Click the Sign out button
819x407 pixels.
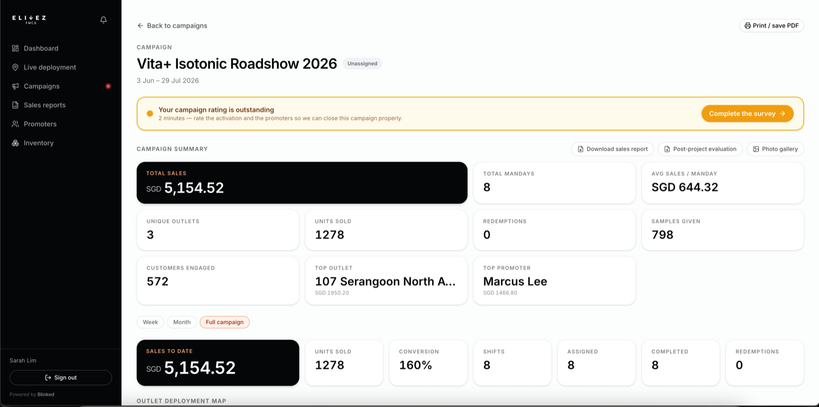point(61,378)
